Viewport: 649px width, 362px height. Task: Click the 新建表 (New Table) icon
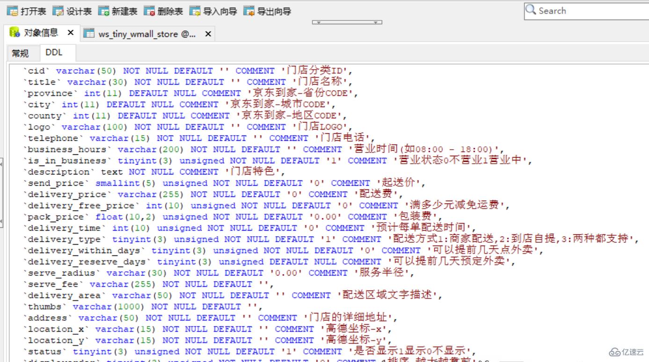coord(103,11)
